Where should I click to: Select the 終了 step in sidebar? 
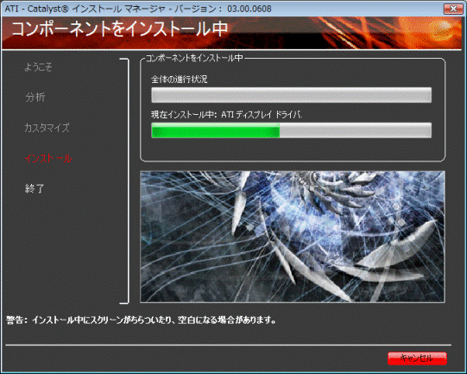pos(35,188)
